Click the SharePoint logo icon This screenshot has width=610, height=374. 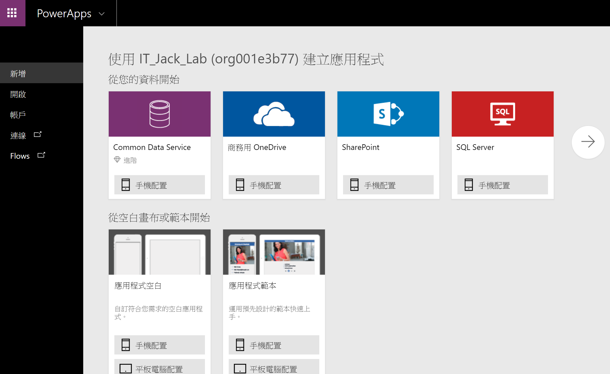tap(388, 114)
